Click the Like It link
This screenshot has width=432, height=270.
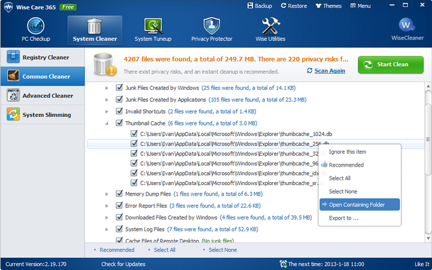tap(422, 264)
